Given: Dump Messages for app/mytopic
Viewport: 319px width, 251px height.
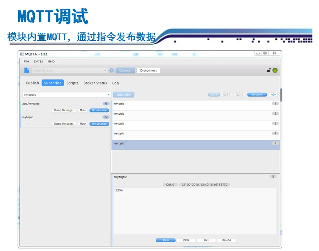Looking at the screenshot, I should pyautogui.click(x=64, y=110).
